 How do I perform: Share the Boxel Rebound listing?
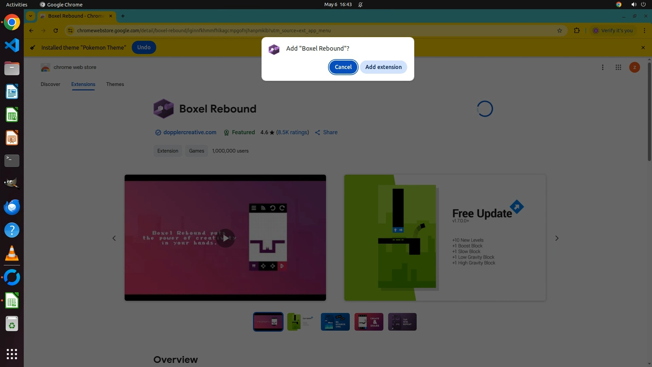(326, 133)
